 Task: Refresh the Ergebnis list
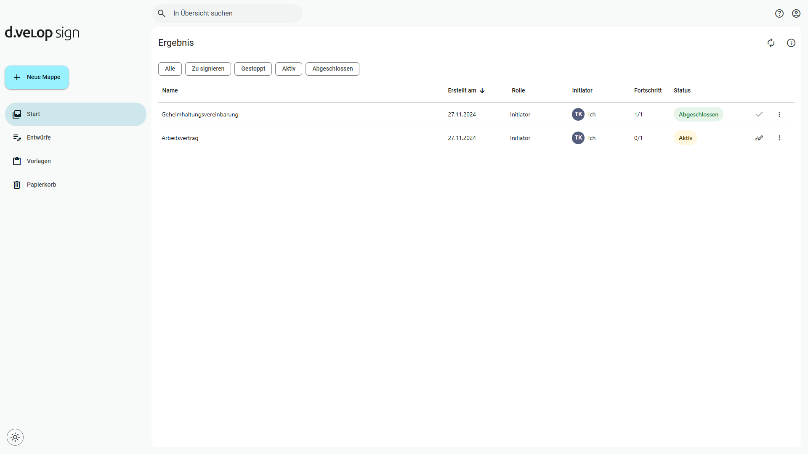(771, 43)
